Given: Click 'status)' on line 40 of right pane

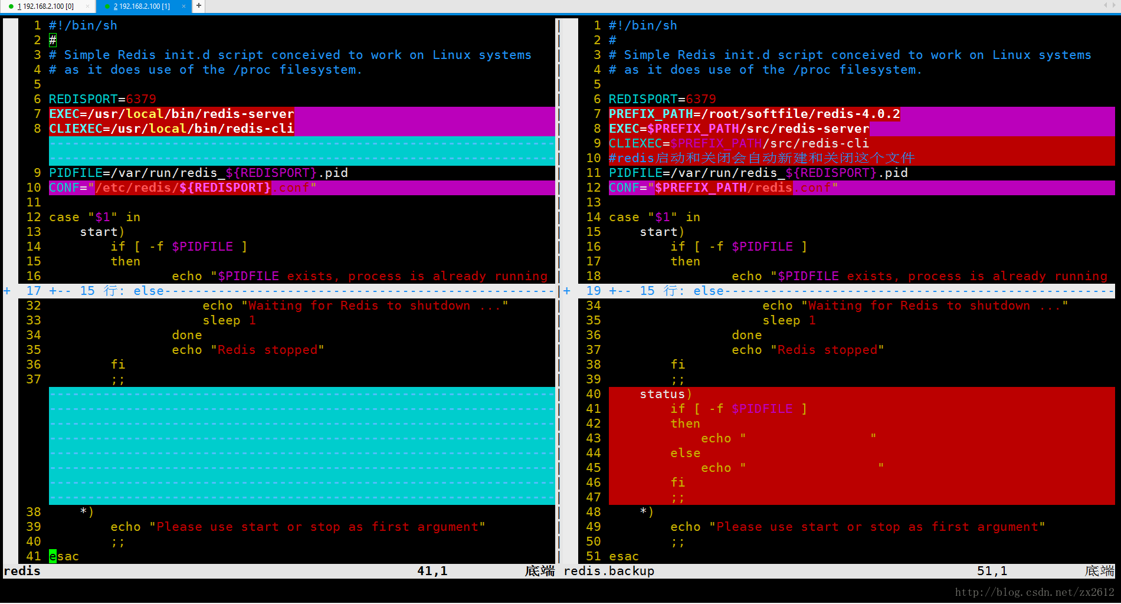Looking at the screenshot, I should [x=666, y=394].
